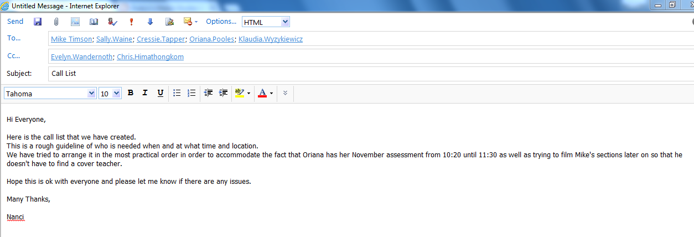This screenshot has width=694, height=237.
Task: Click the sentence starting 'Hope this is ok'
Action: pyautogui.click(x=129, y=181)
